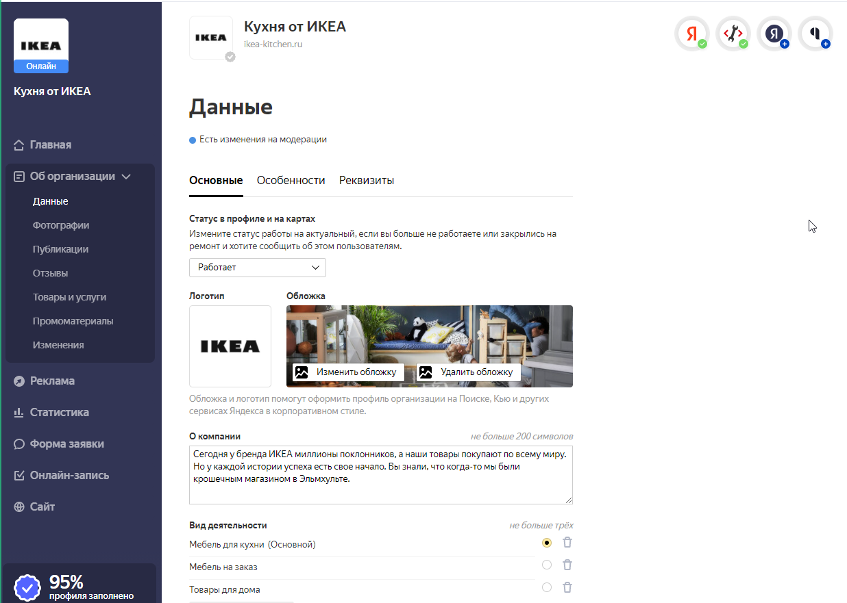Click the image icon on Изменить обложку
The image size is (847, 603).
tap(301, 372)
